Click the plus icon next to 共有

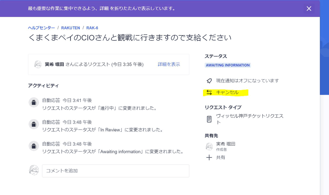pyautogui.click(x=209, y=158)
